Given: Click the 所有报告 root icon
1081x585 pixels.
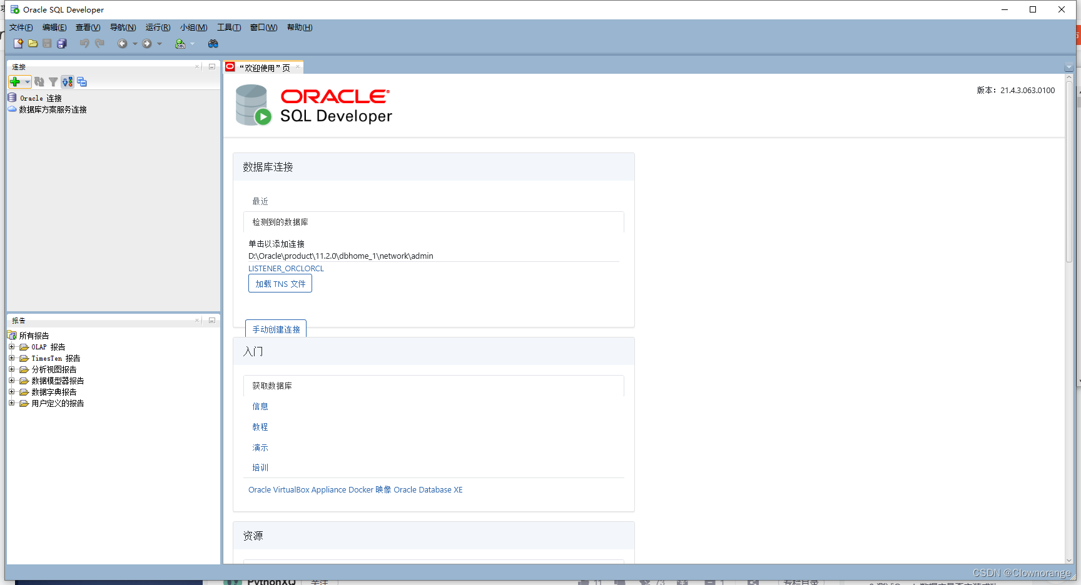Looking at the screenshot, I should point(12,336).
